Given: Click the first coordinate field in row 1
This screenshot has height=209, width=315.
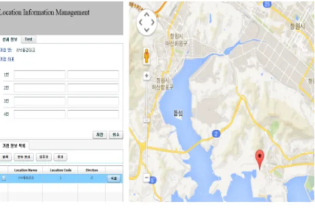Looking at the screenshot, I should click(39, 75).
